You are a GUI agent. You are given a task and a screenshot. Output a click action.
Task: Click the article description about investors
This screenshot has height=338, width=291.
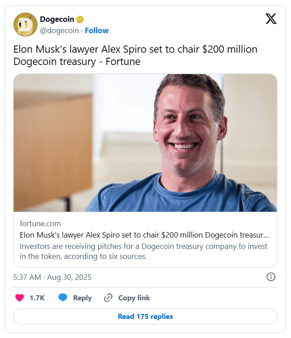144,251
